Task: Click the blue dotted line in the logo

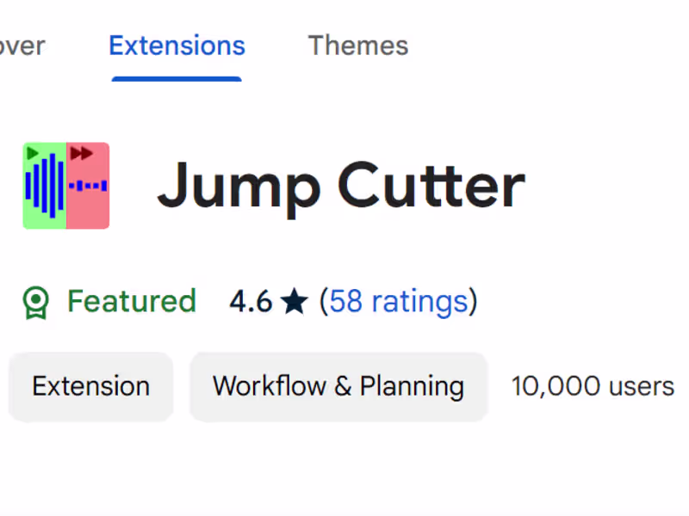Action: (88, 185)
